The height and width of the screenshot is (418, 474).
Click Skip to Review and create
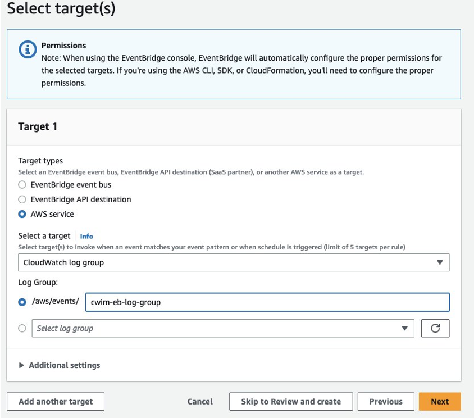291,402
